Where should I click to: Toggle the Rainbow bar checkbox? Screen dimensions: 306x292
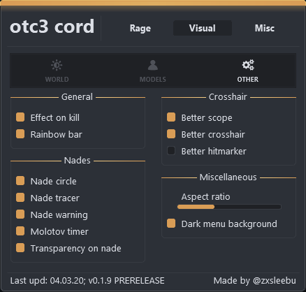pyautogui.click(x=20, y=134)
